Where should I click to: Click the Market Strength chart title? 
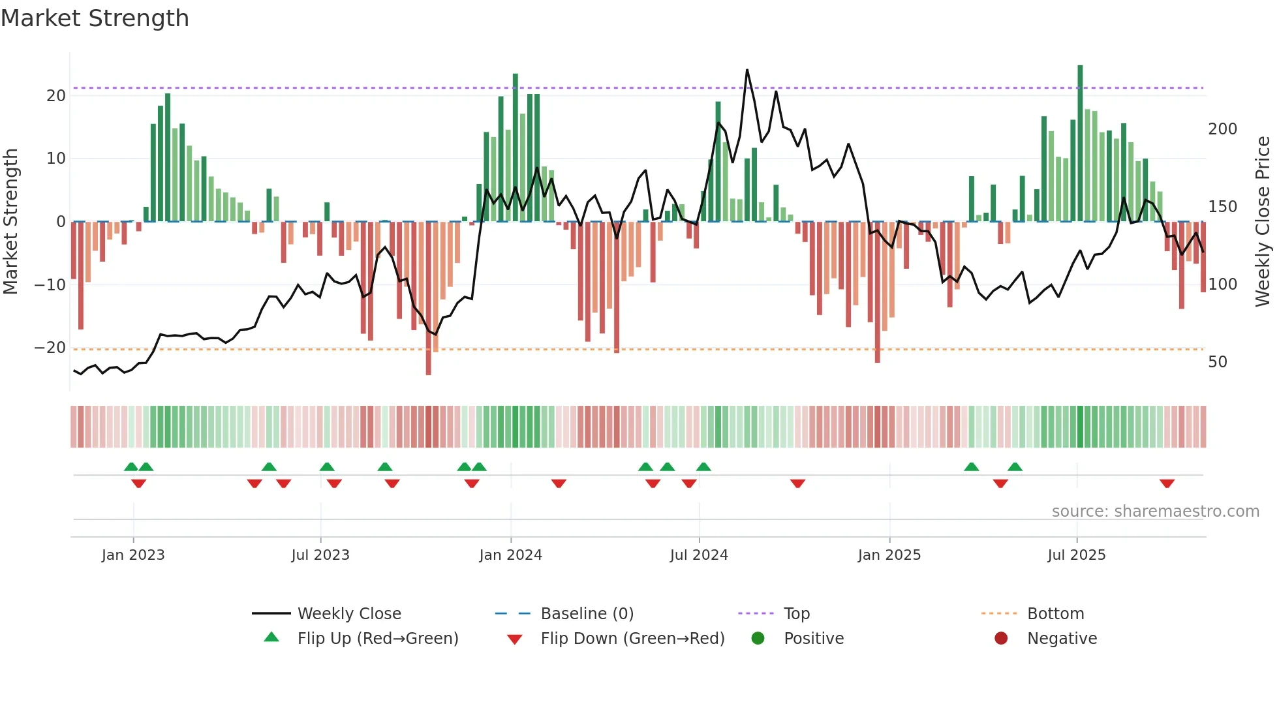[95, 18]
